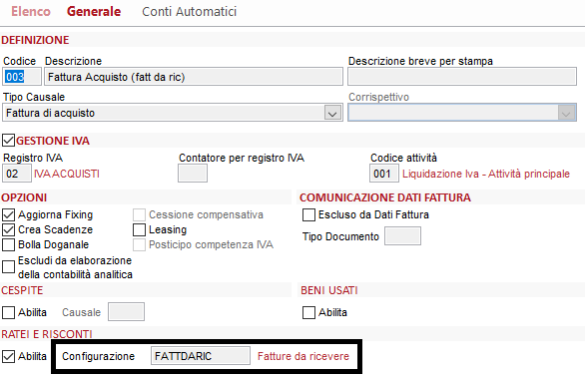This screenshot has width=585, height=377.
Task: Open the Corrispettivo dropdown arrow
Action: coord(566,113)
